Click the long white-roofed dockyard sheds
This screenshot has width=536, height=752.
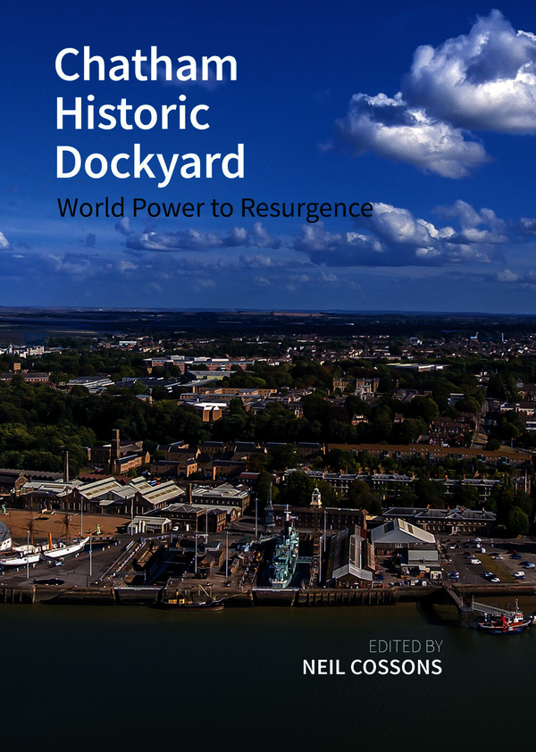[x=134, y=491]
